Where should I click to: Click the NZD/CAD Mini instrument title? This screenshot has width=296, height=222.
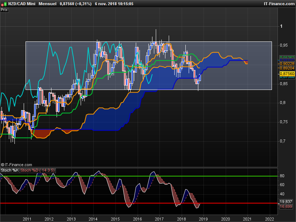tap(22, 4)
